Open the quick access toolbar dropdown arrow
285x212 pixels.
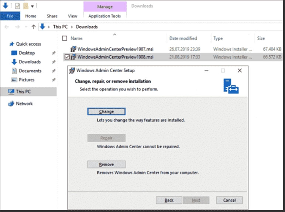click(32, 6)
